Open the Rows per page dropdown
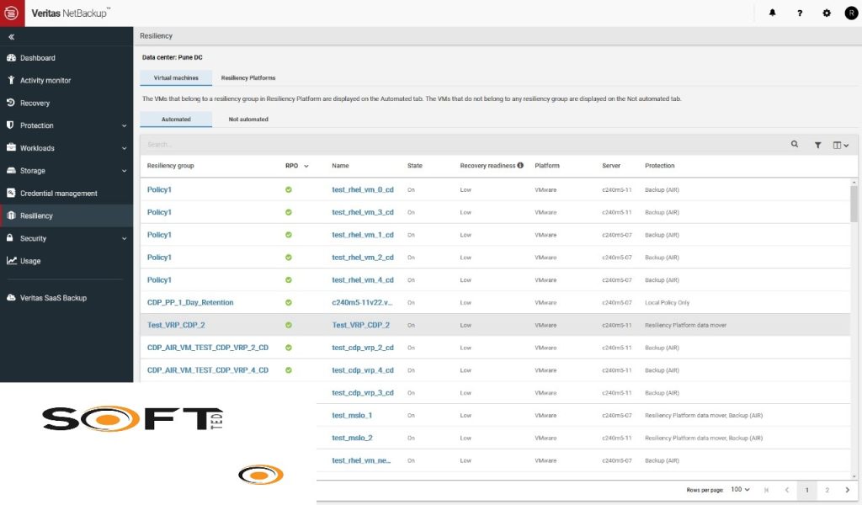 pos(740,489)
